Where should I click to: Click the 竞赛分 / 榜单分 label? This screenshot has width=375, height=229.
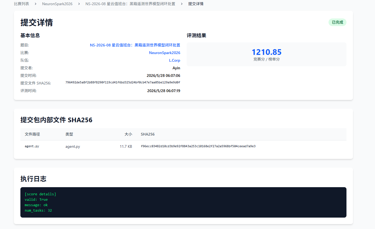coord(267,59)
